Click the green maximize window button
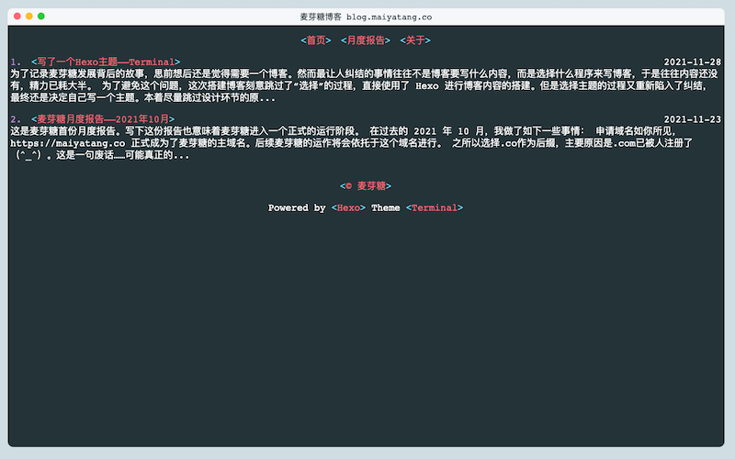Image resolution: width=735 pixels, height=459 pixels. 40,17
